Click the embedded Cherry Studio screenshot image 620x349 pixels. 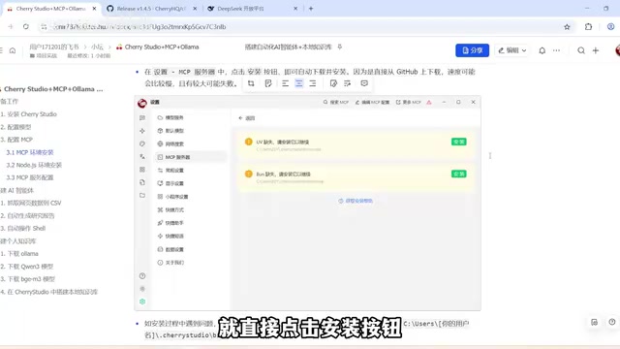point(308,203)
